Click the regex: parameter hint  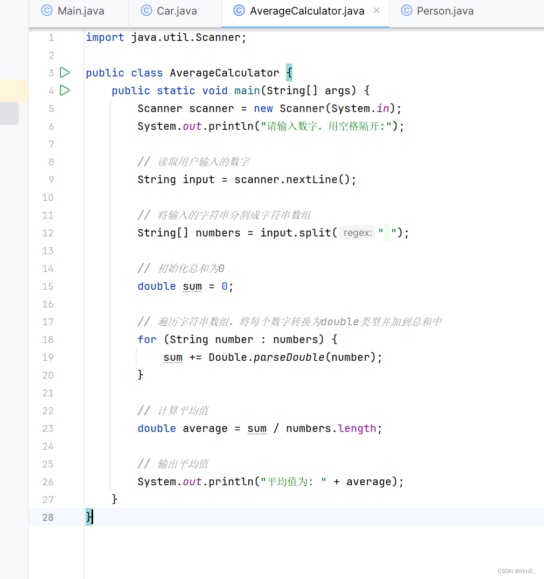pyautogui.click(x=358, y=233)
